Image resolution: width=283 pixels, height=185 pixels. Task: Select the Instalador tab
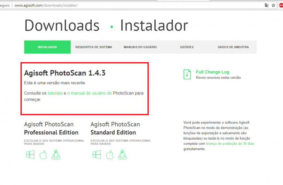pyautogui.click(x=47, y=47)
